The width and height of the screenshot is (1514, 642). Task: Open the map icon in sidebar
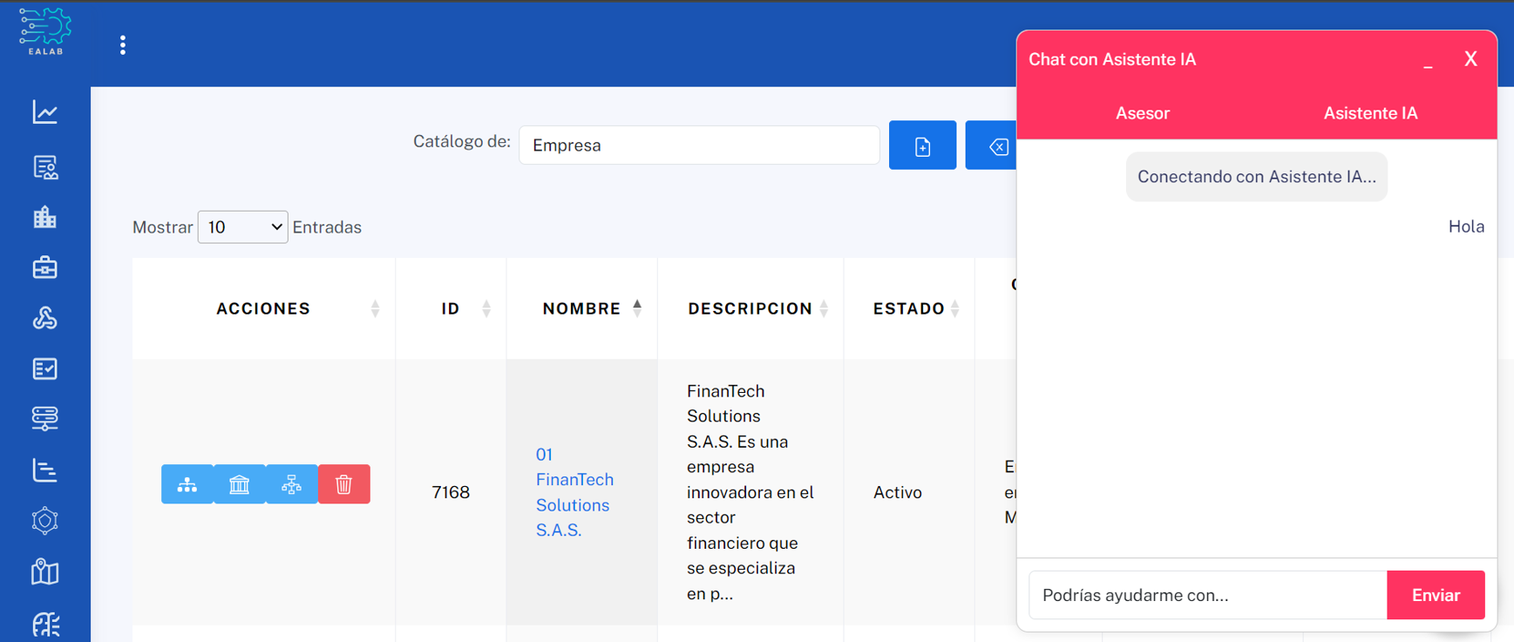45,572
